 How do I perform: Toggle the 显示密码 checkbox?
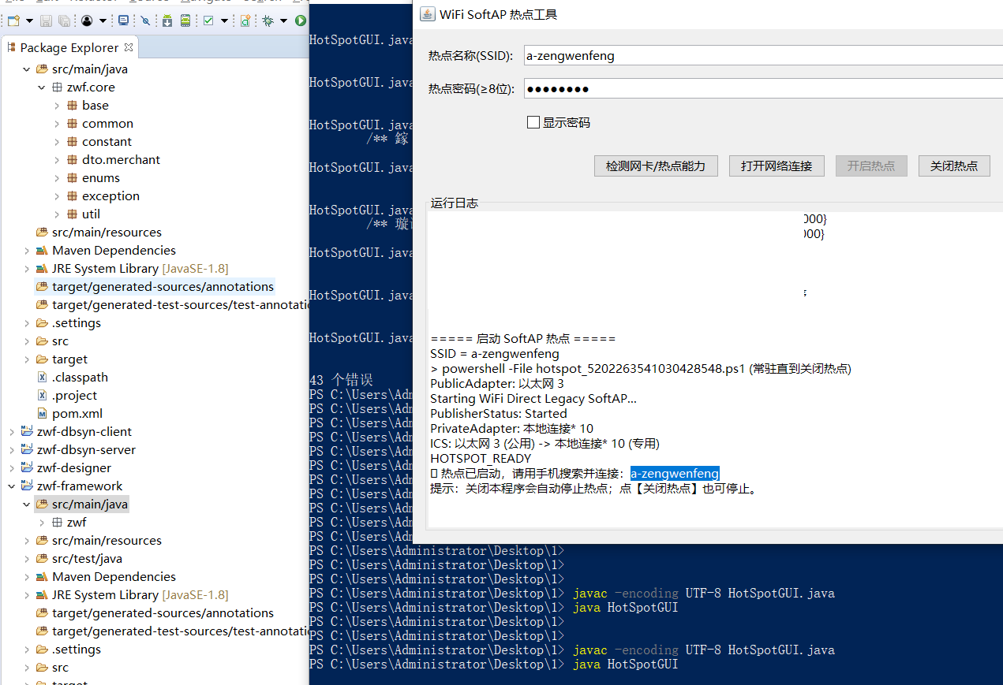(x=533, y=122)
